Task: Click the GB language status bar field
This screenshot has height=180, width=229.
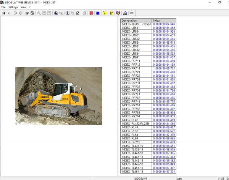Action: click(223, 178)
